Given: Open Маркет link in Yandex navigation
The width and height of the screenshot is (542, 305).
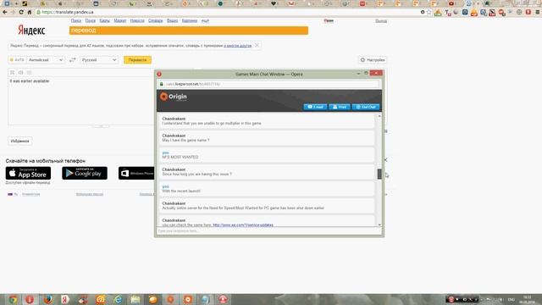Looking at the screenshot, I should pyautogui.click(x=120, y=20).
